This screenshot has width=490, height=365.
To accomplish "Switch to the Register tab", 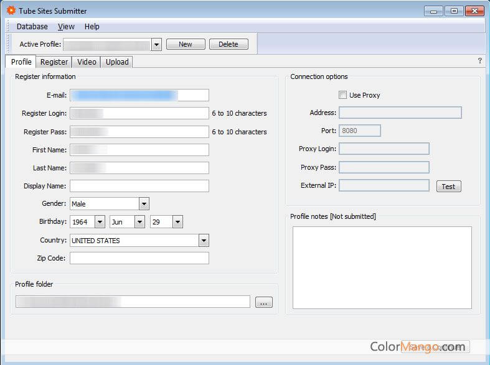I will [x=54, y=62].
